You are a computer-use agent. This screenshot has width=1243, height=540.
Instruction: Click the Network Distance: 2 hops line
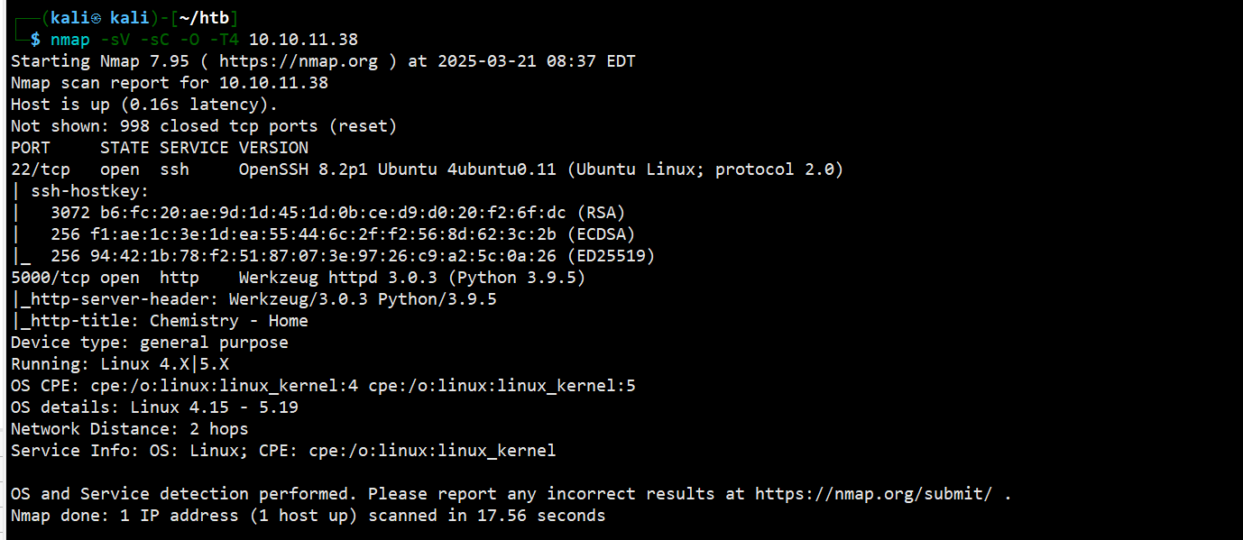pyautogui.click(x=129, y=429)
